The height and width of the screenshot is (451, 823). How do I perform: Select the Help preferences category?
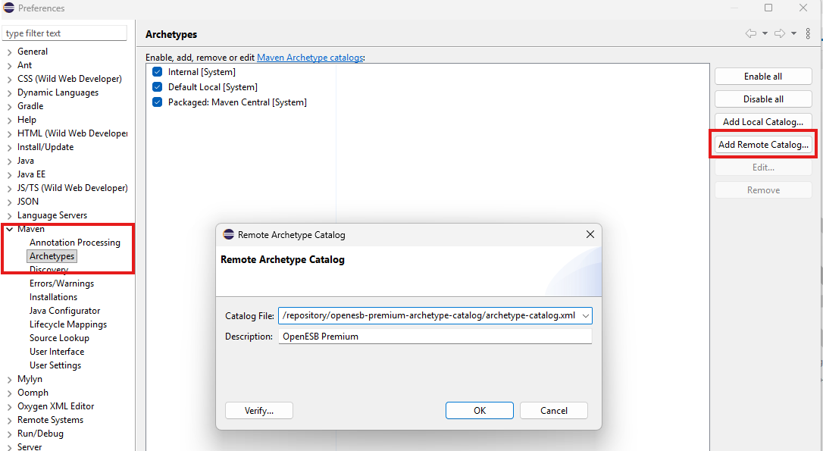[27, 119]
